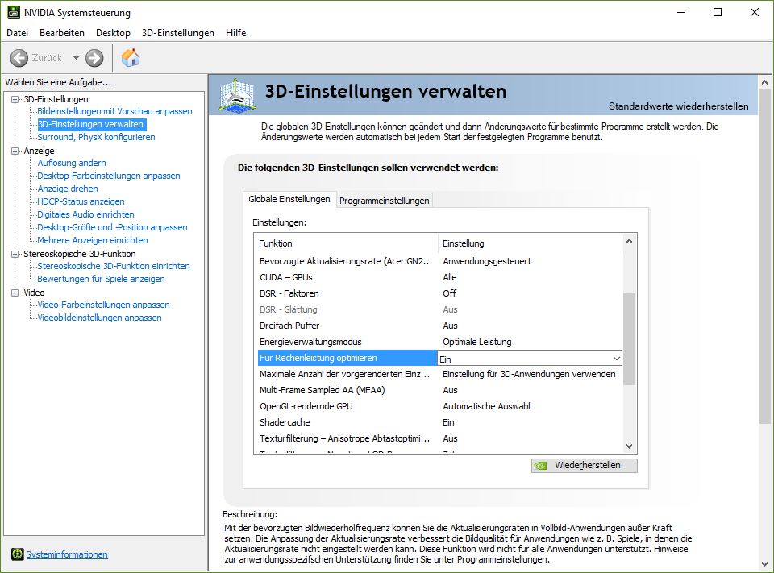Select the Shadercache setting row

pyautogui.click(x=440, y=422)
